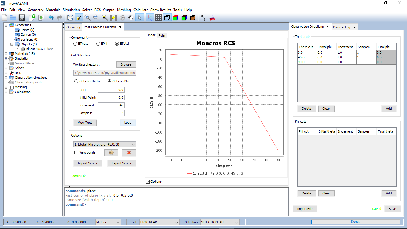Click the Done progress bar
This screenshot has width=407, height=229.
[x=355, y=222]
